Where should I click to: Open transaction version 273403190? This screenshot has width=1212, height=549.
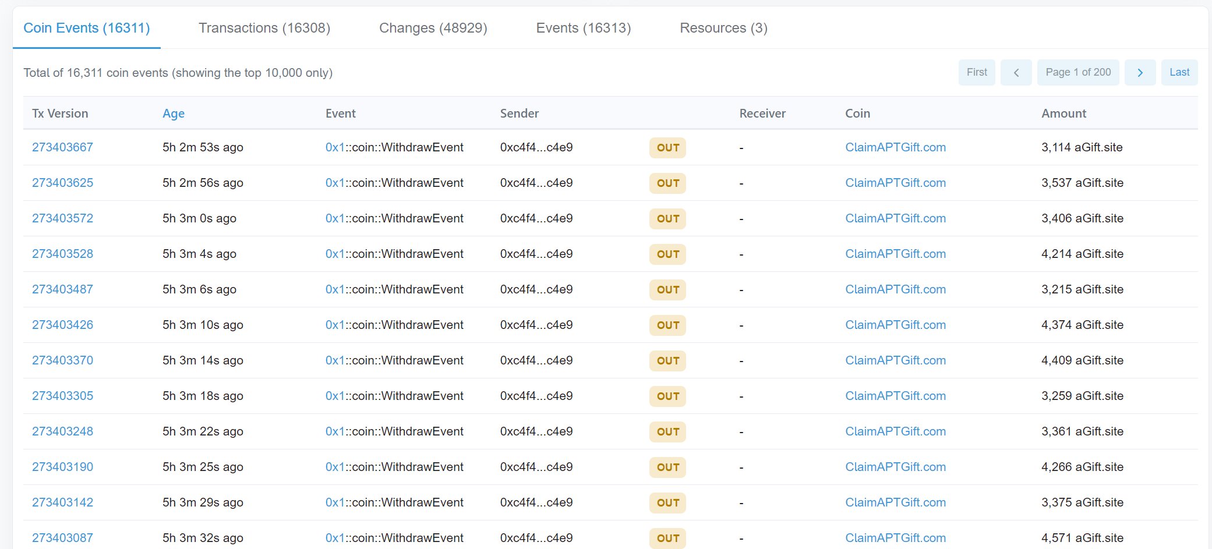pyautogui.click(x=62, y=467)
